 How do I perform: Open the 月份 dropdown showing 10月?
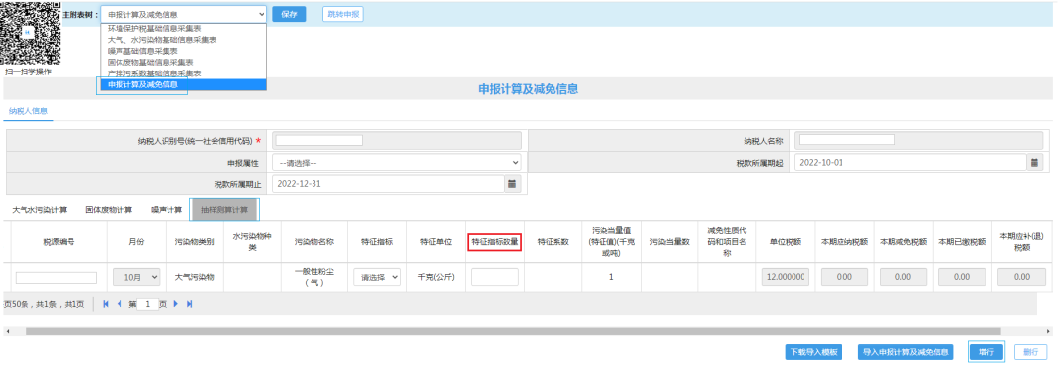pos(135,277)
